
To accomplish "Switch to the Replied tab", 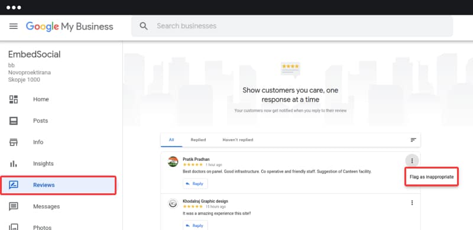I will (198, 140).
